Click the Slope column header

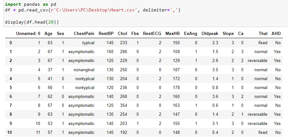tap(228, 34)
